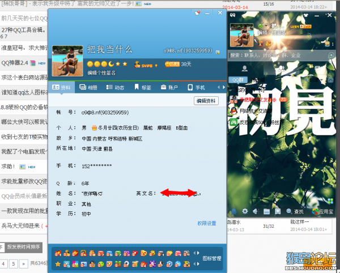Click 编辑个性签名 in the profile window
Screen dimensions: 340x273
click(x=101, y=73)
